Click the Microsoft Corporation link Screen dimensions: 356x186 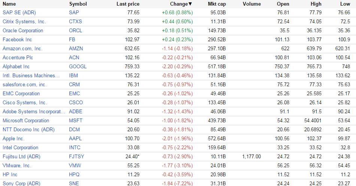tap(26, 121)
